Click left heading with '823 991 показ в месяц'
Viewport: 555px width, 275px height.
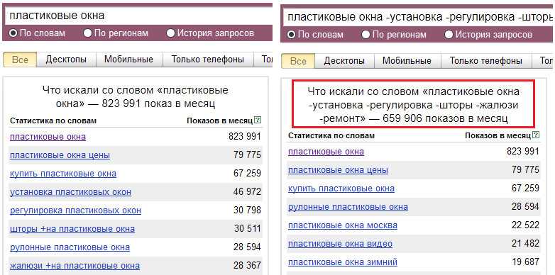tap(136, 97)
